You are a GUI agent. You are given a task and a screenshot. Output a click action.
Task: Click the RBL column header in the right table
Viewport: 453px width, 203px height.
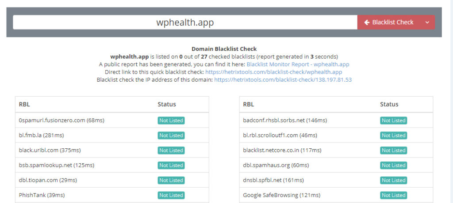(249, 105)
